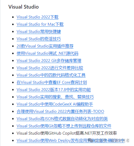134x146 pixels.
Task: Open Visual Studio常用快捷键 link
Action: (39, 32)
